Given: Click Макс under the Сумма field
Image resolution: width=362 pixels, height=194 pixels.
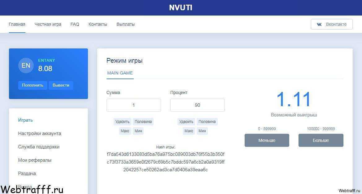Looking at the screenshot, I should (125, 131).
